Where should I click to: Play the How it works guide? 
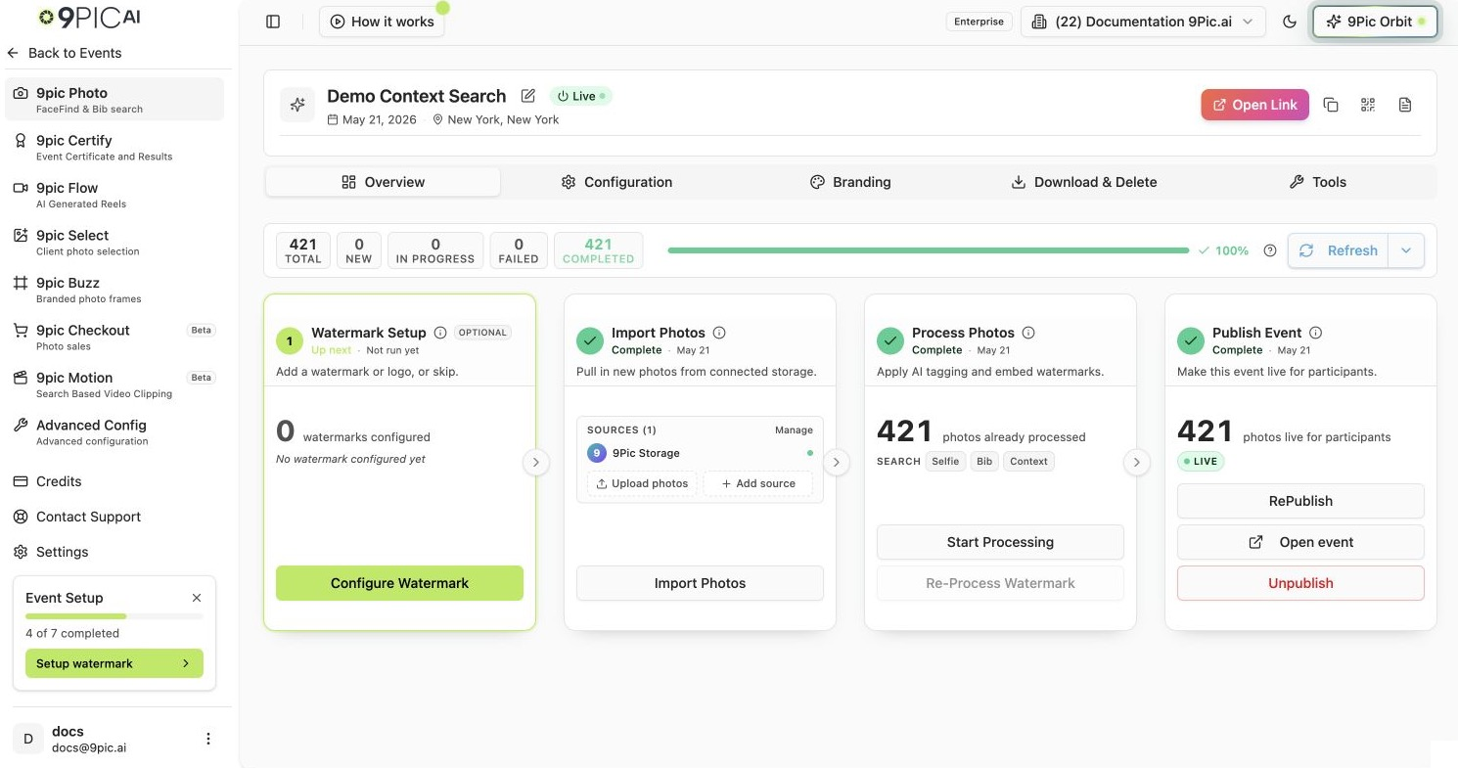(382, 22)
